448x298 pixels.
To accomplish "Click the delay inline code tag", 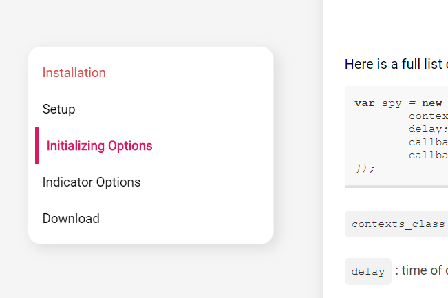I will coord(368,271).
